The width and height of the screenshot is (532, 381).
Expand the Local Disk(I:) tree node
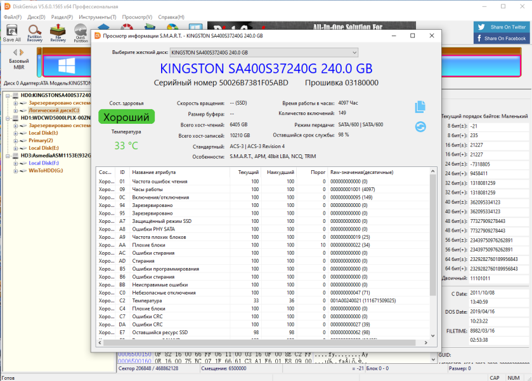click(16, 133)
